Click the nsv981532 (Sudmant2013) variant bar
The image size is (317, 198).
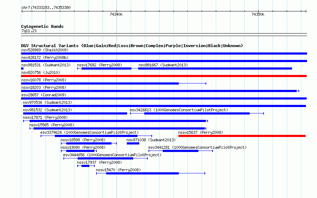[75, 113]
